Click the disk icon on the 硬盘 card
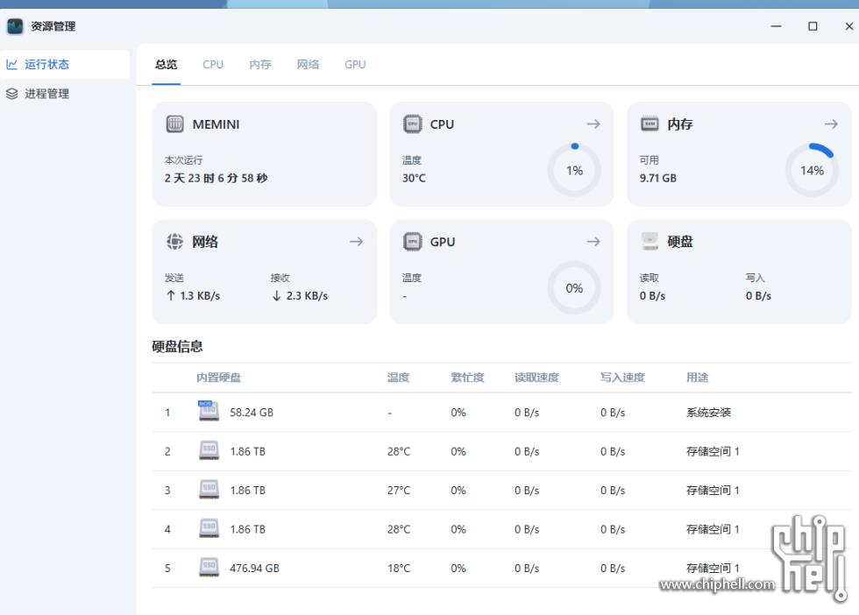The height and width of the screenshot is (615, 859). pyautogui.click(x=649, y=241)
